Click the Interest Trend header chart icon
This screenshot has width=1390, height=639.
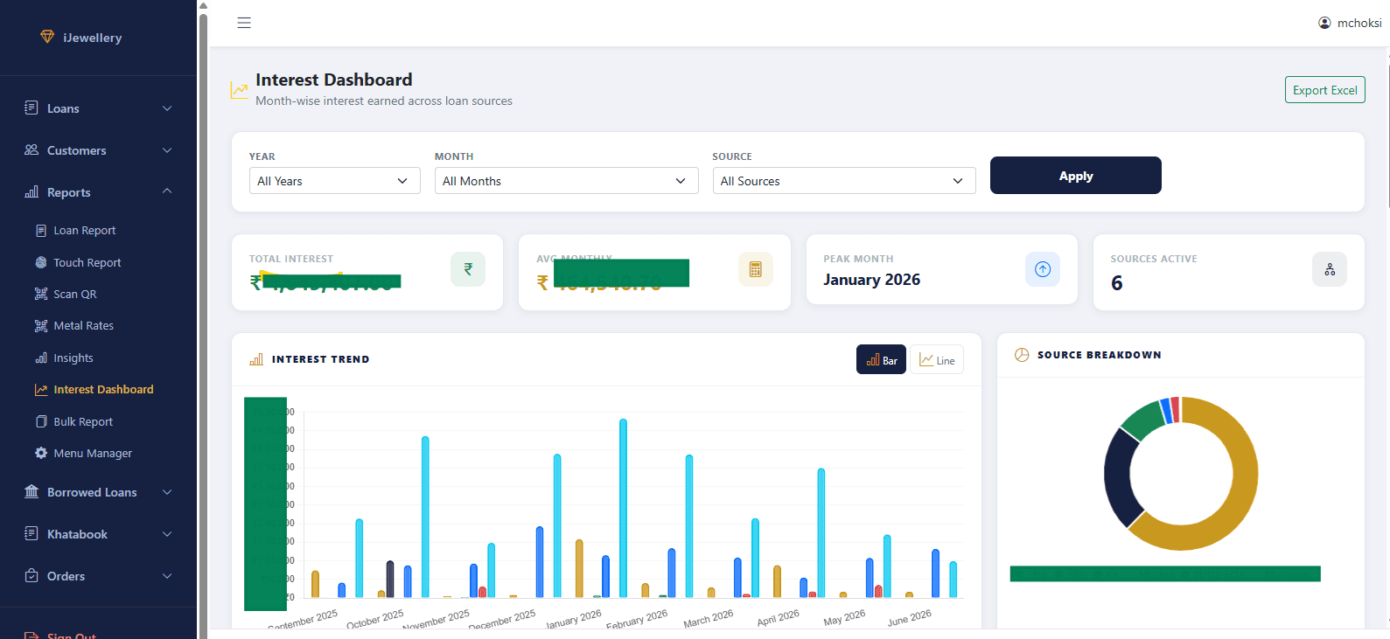[256, 359]
